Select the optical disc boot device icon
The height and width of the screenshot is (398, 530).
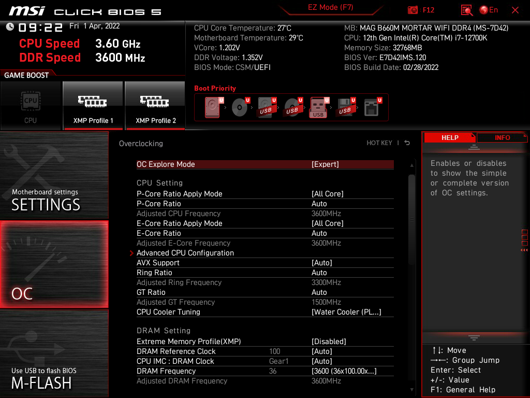tap(240, 107)
